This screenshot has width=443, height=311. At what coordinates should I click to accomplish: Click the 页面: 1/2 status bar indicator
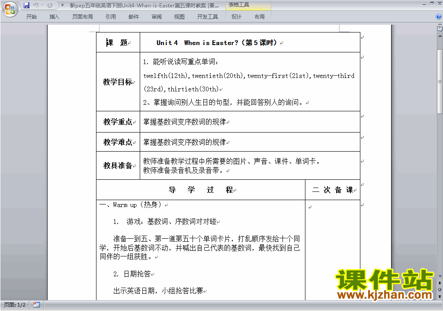(x=14, y=305)
